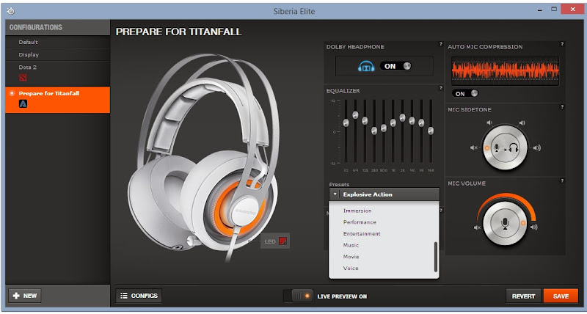This screenshot has height=314, width=587.
Task: Set mic sidetone to loudest speaker icon
Action: pyautogui.click(x=537, y=148)
